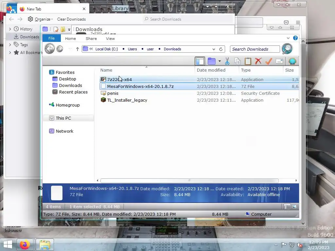Open the Share ribbon tab

[x=91, y=39]
